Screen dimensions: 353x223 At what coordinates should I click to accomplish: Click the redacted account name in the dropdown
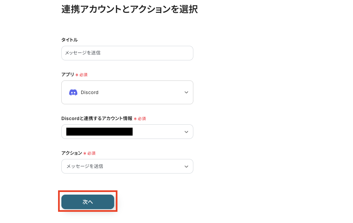pyautogui.click(x=99, y=132)
